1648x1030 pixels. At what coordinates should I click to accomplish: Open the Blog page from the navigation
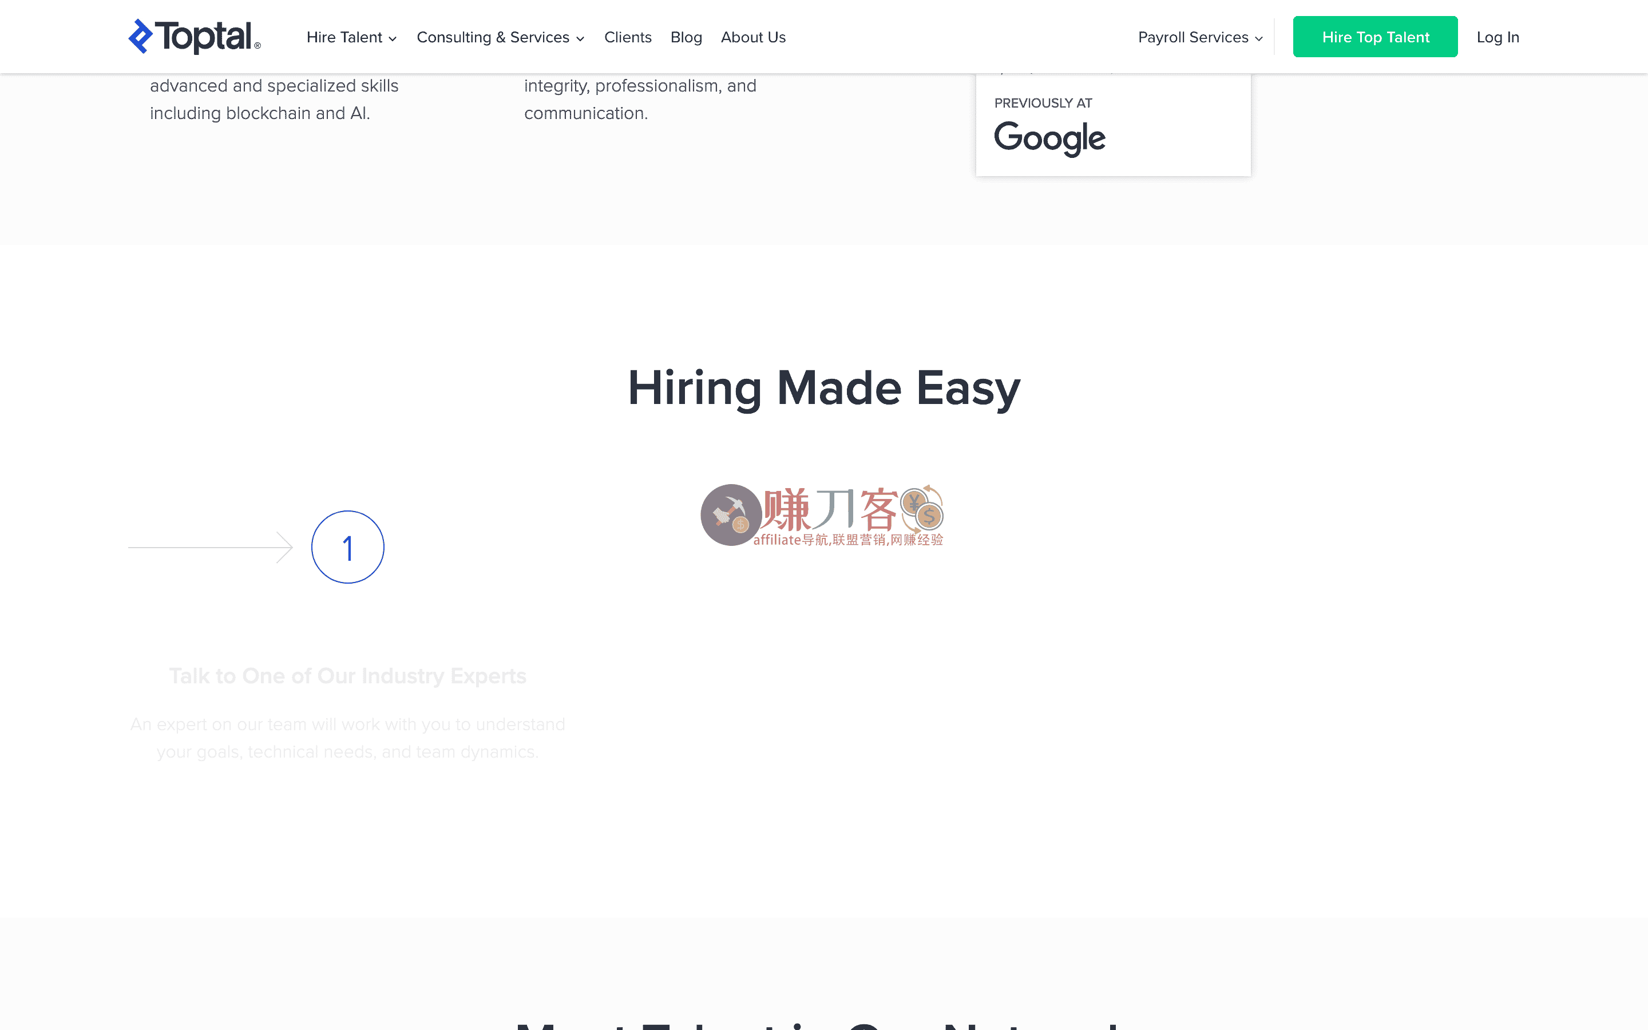686,37
